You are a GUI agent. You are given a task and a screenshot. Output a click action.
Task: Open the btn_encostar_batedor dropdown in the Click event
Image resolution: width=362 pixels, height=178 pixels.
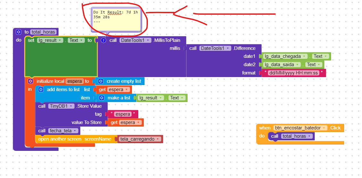325,128
